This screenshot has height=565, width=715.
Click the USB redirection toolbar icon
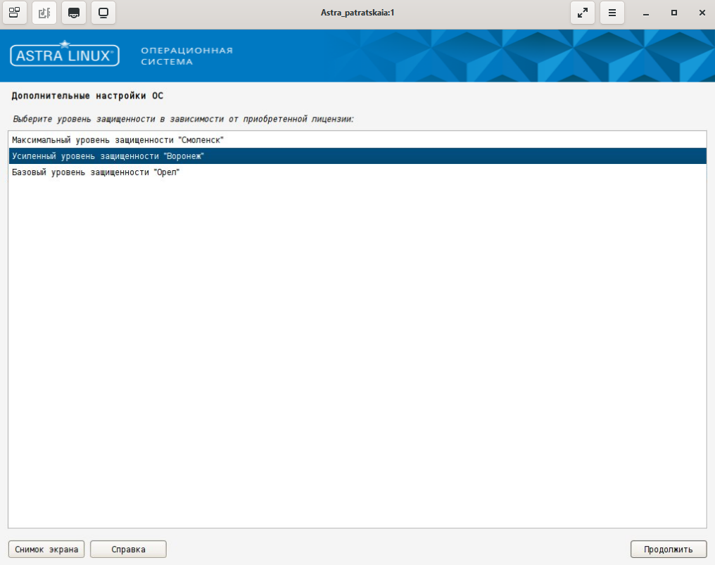(44, 13)
